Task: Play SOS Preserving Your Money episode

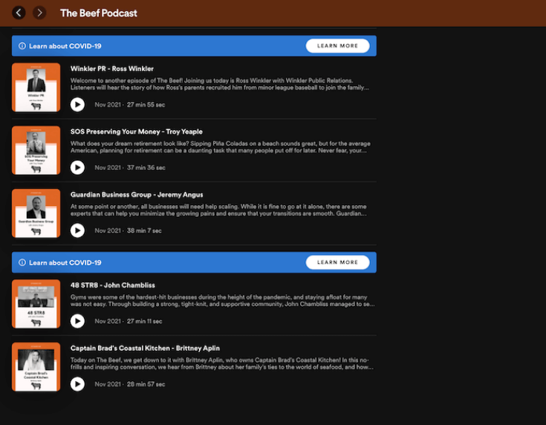Action: 77,168
